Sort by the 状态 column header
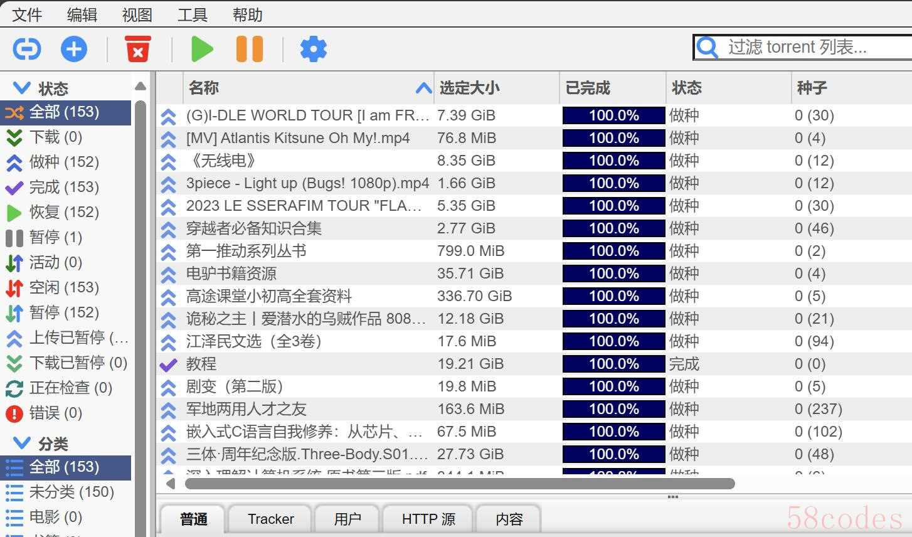This screenshot has width=912, height=537. (x=729, y=88)
